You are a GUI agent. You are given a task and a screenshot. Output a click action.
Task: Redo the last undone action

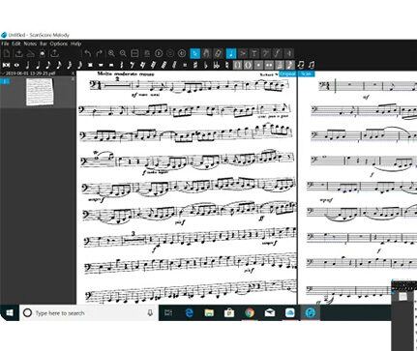coord(100,53)
